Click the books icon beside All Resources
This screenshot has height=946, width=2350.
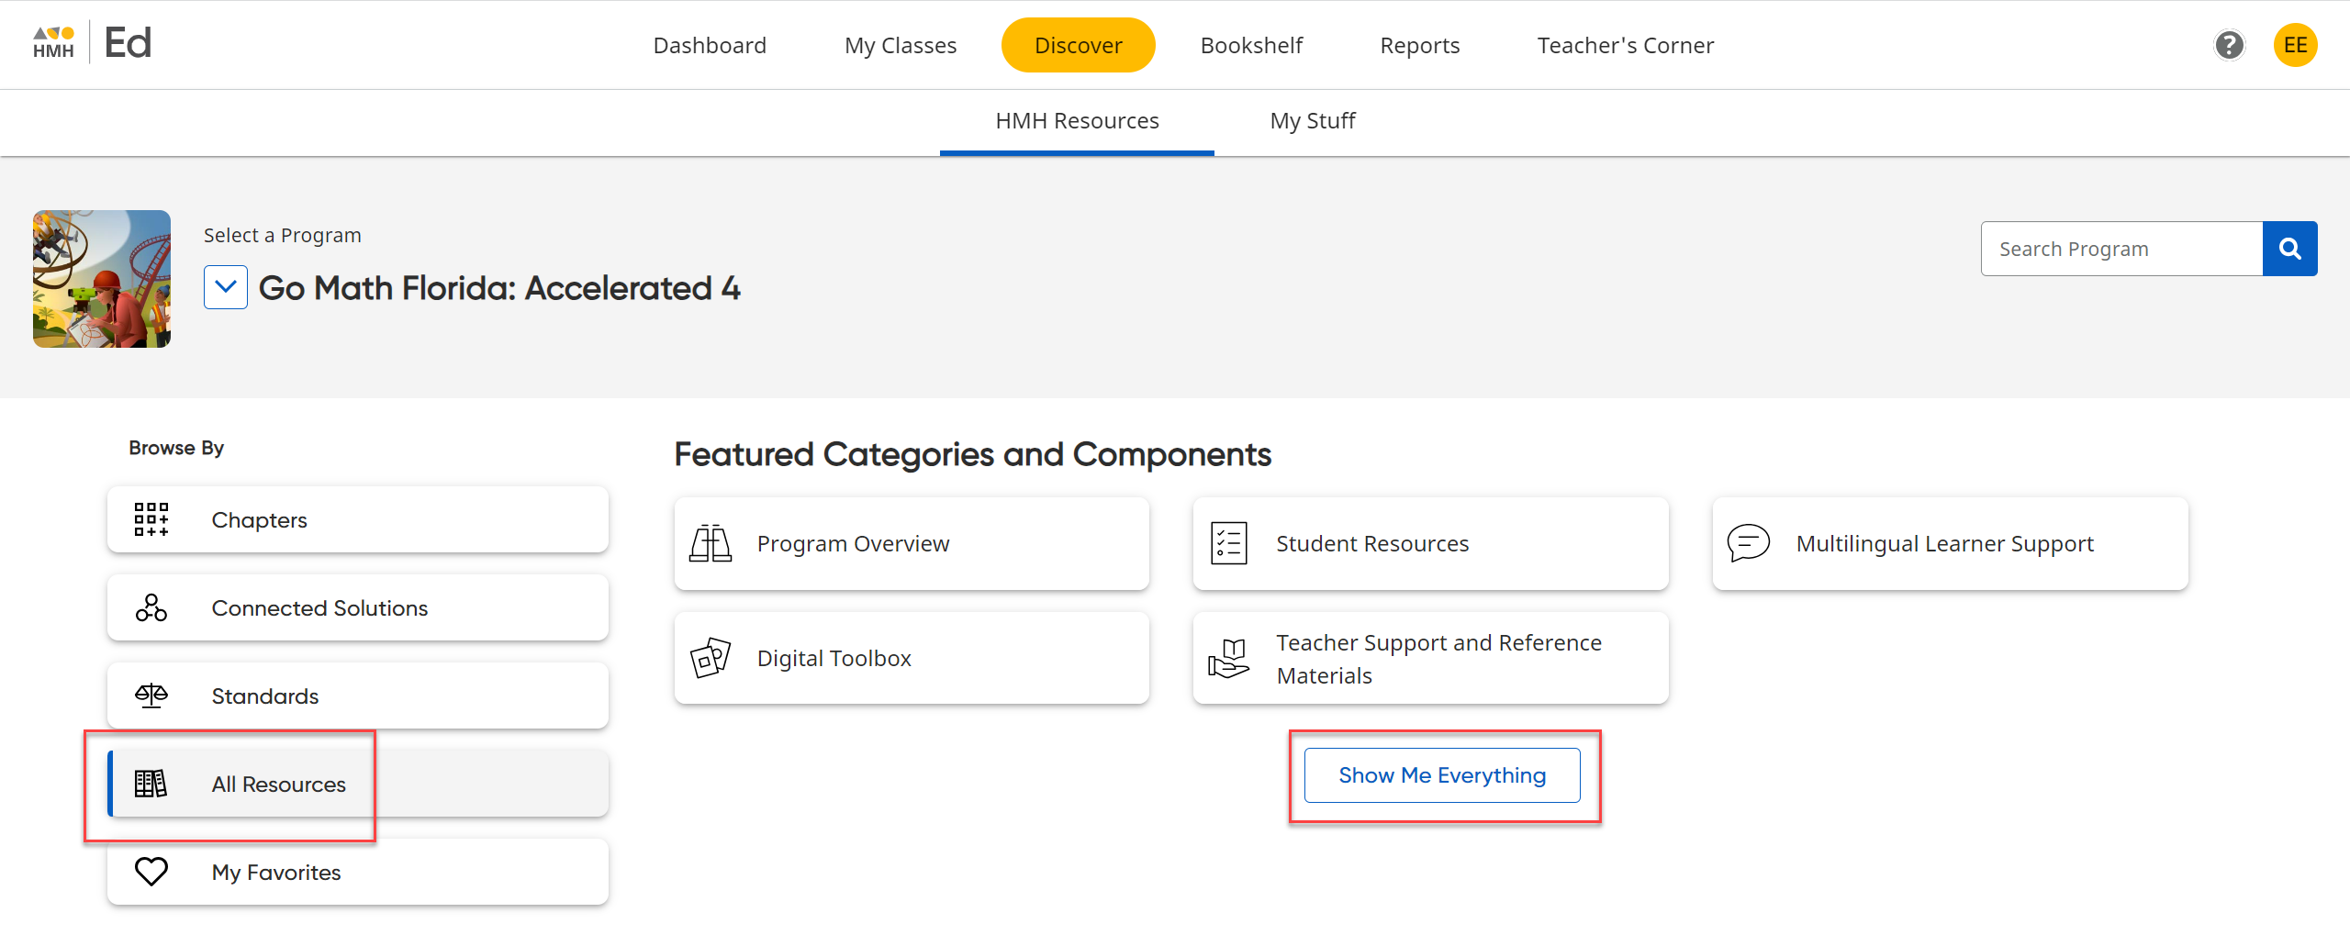[151, 784]
